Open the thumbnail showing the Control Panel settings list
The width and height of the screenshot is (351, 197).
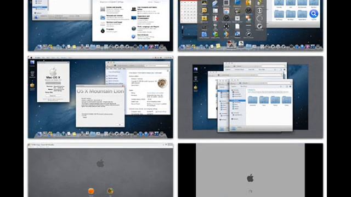coord(100,26)
